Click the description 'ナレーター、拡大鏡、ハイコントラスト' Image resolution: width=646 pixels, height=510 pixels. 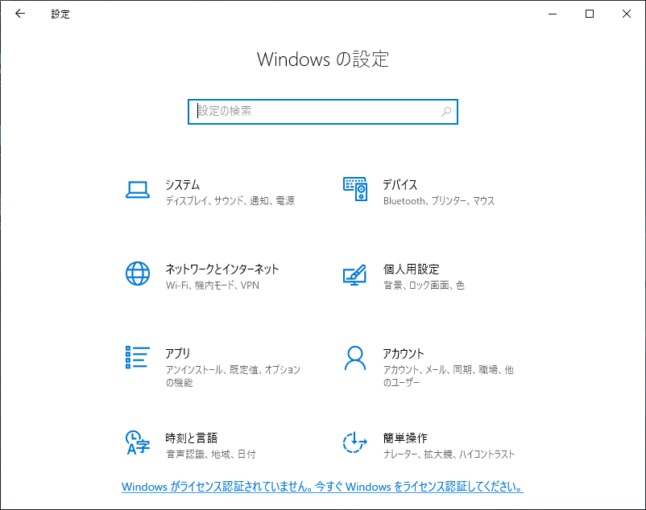tap(449, 454)
